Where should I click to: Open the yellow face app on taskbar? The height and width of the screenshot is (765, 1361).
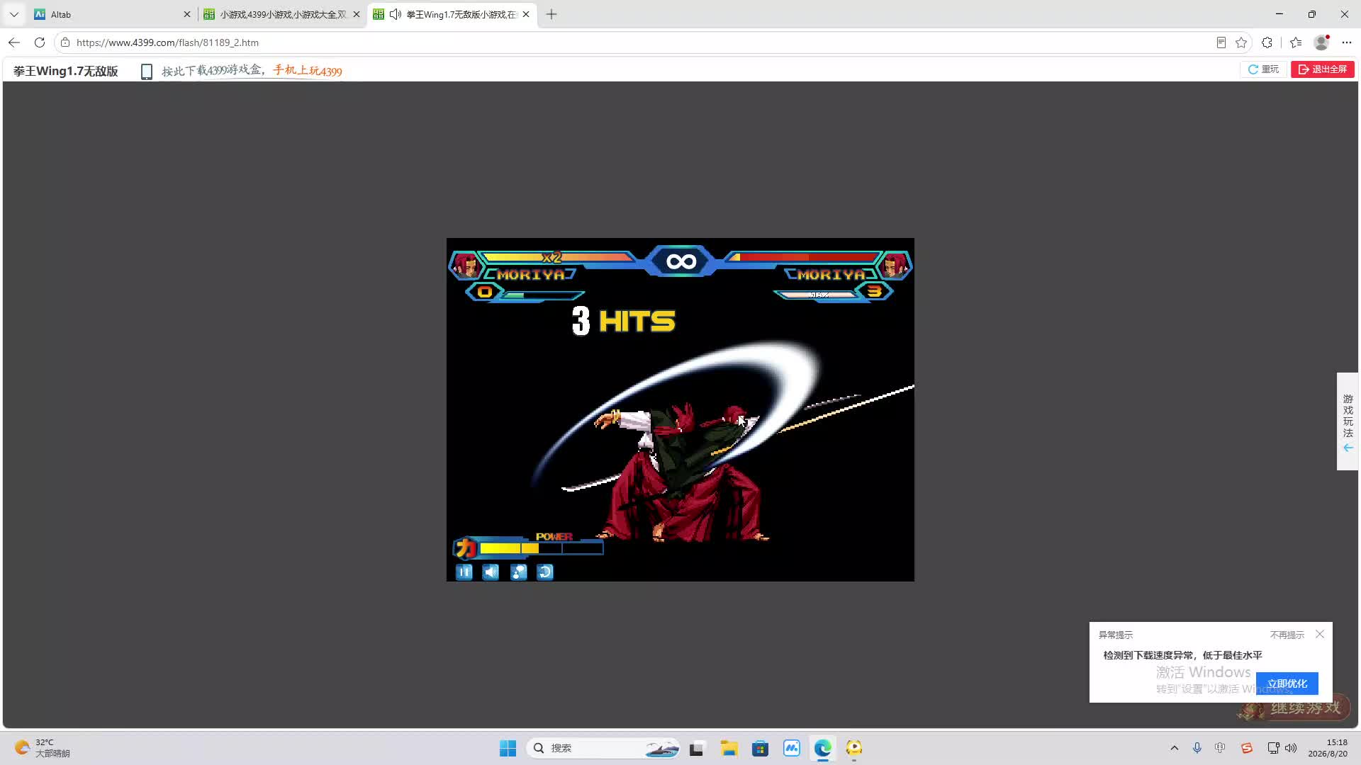coord(853,748)
